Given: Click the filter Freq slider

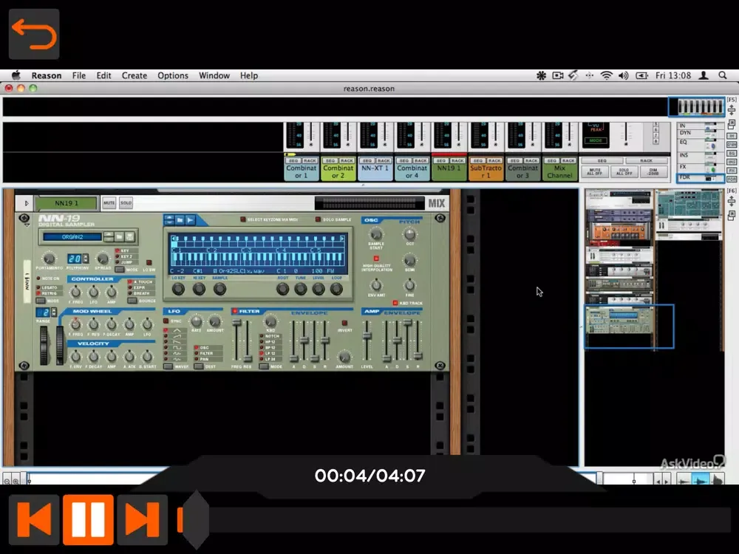Looking at the screenshot, I should tap(236, 324).
